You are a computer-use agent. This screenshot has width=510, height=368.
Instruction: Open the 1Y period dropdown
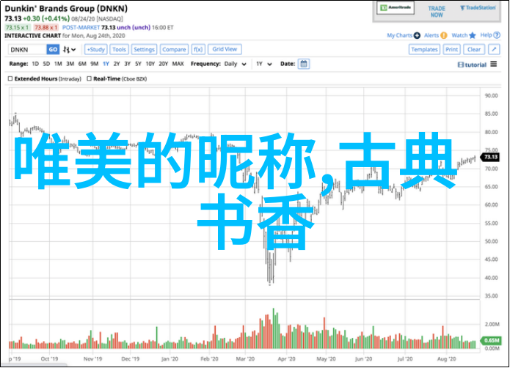[x=263, y=64]
